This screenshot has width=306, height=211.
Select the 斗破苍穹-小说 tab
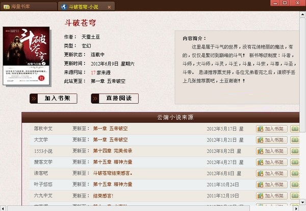point(86,7)
